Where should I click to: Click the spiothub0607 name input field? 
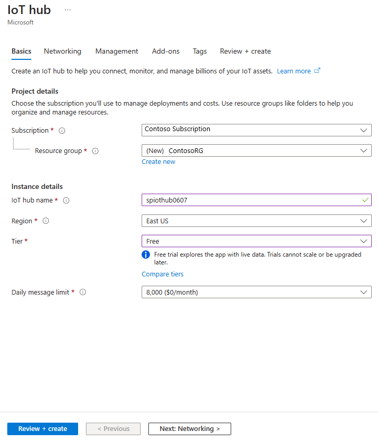[x=234, y=200]
